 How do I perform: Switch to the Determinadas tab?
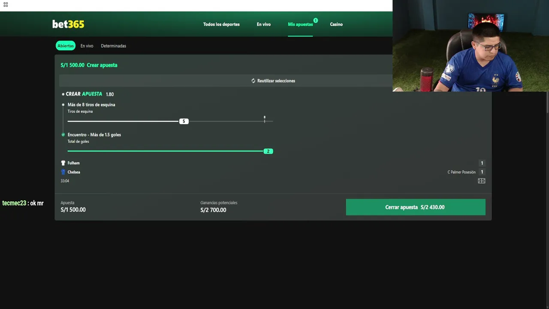(114, 46)
